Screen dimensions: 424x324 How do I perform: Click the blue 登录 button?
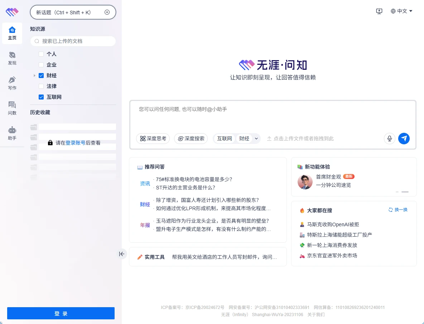[61, 313]
